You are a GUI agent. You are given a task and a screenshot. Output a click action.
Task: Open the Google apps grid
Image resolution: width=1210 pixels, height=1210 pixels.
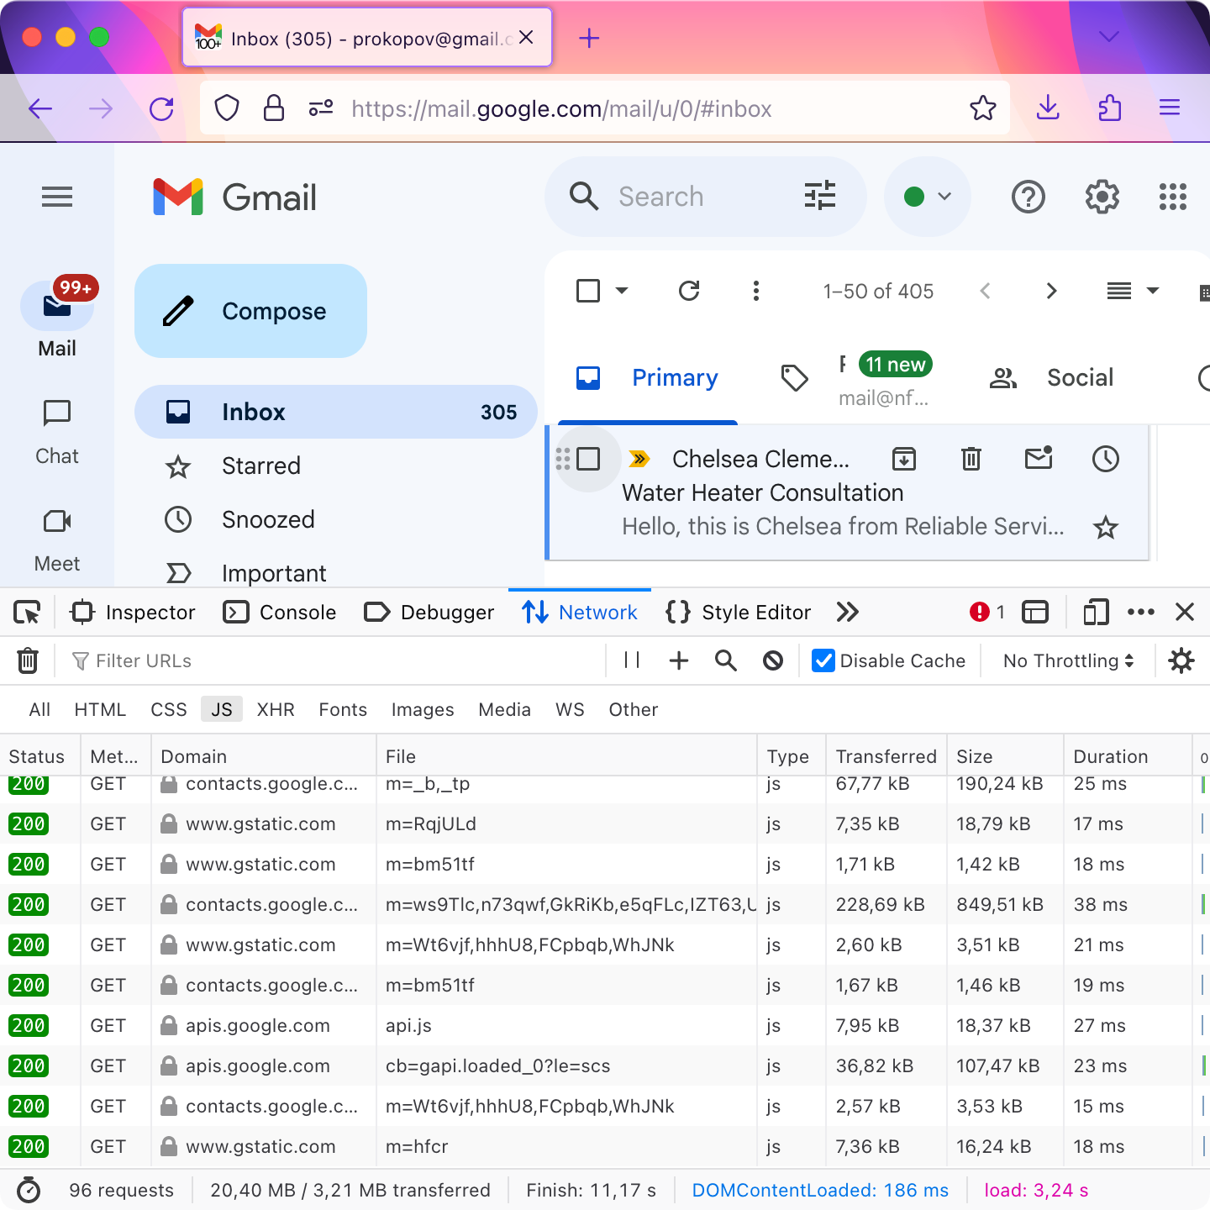pyautogui.click(x=1172, y=197)
